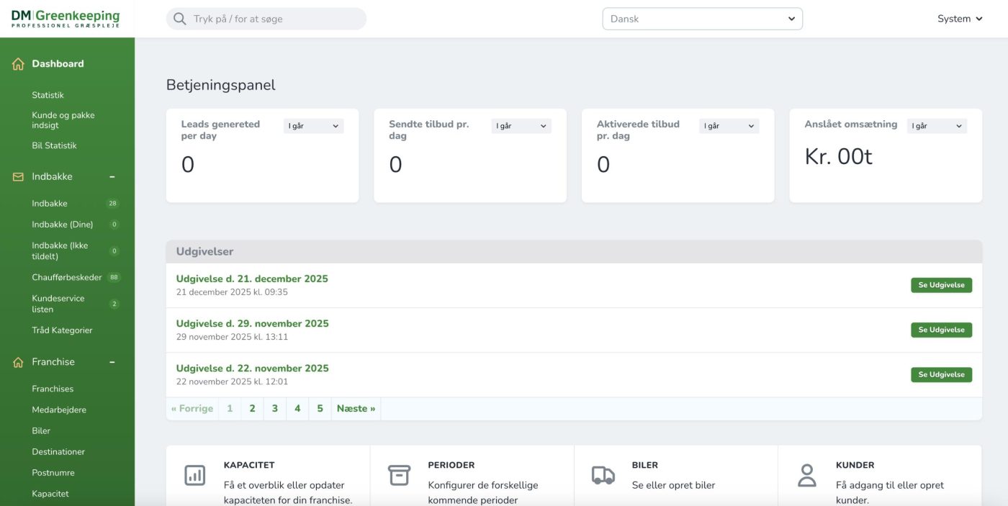1008x506 pixels.
Task: Click the Kapacitet bar chart icon
Action: coord(195,475)
